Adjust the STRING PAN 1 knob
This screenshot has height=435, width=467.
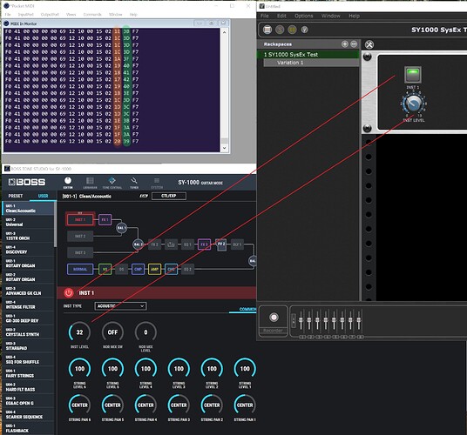click(245, 405)
